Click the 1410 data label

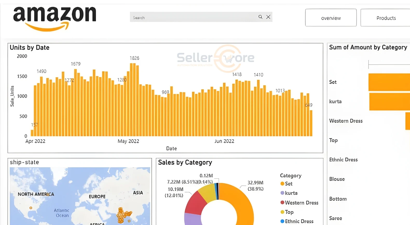click(x=258, y=75)
